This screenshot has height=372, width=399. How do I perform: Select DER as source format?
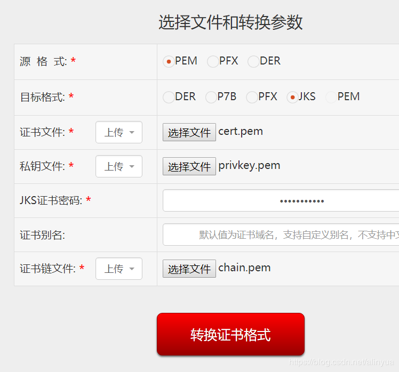pos(253,61)
